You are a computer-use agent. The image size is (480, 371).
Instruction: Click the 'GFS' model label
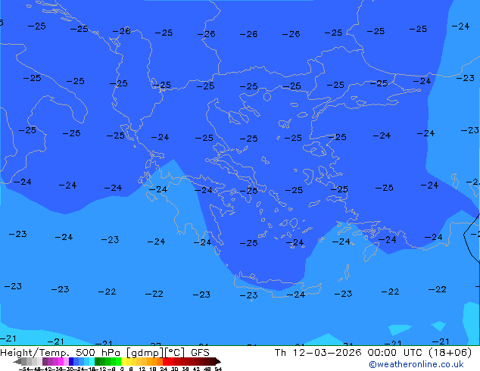pos(200,352)
